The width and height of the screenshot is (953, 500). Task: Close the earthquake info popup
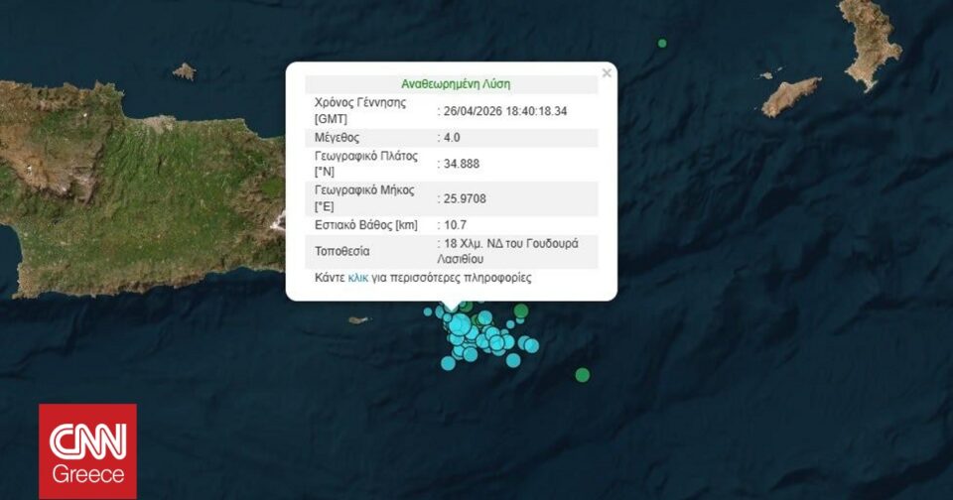(607, 73)
